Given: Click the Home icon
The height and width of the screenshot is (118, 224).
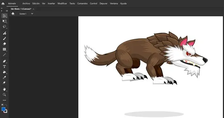Looking at the screenshot, I should coord(3,4).
